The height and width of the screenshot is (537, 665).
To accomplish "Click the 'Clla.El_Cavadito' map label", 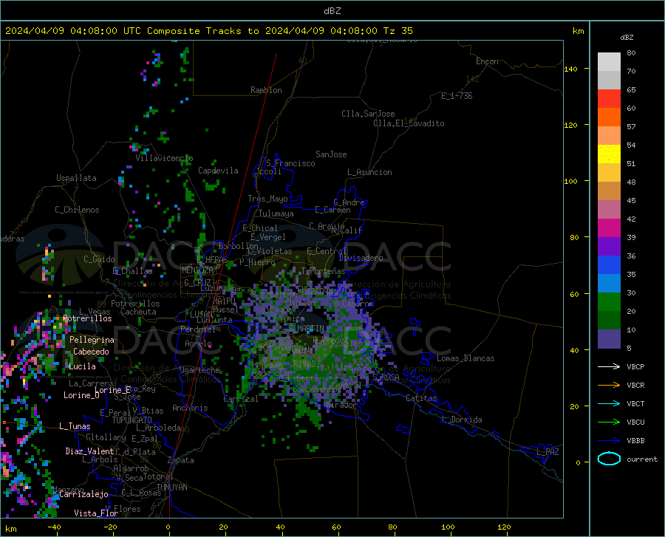I will (x=409, y=123).
